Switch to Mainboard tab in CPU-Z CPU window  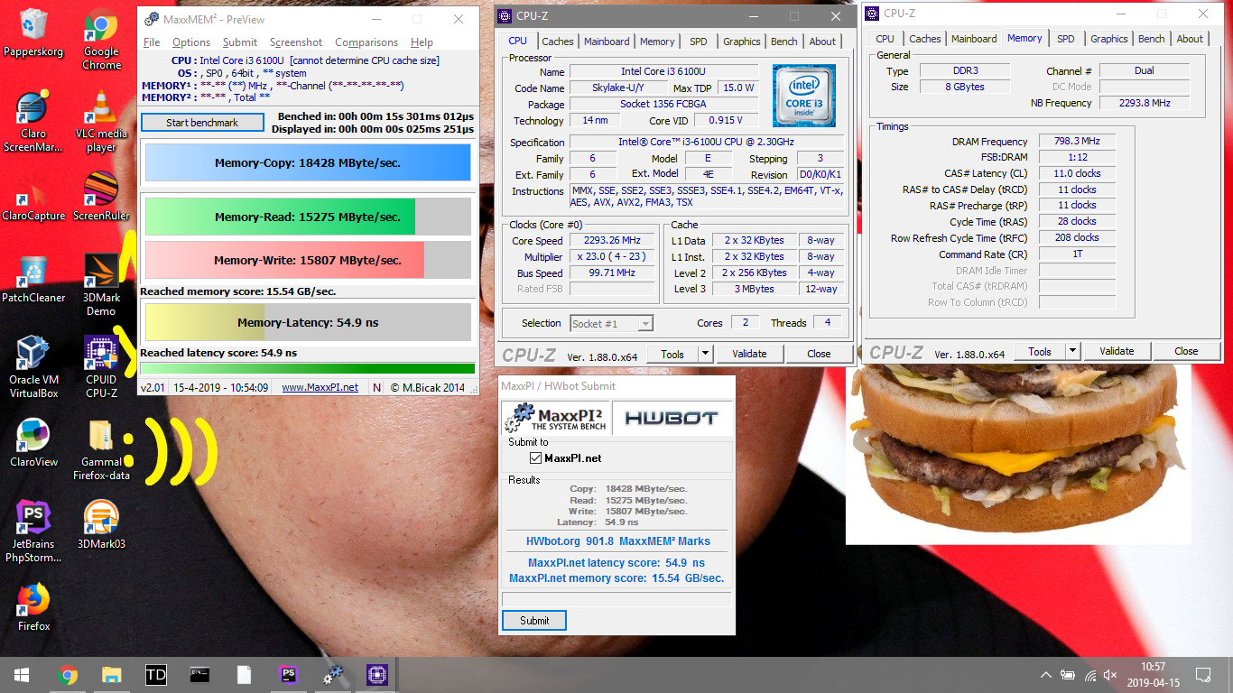click(607, 42)
